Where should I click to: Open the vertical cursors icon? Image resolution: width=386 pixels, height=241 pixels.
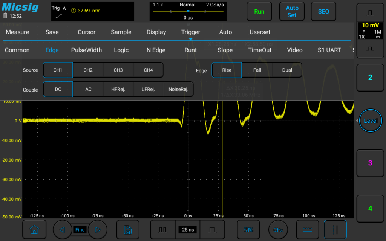pyautogui.click(x=335, y=229)
